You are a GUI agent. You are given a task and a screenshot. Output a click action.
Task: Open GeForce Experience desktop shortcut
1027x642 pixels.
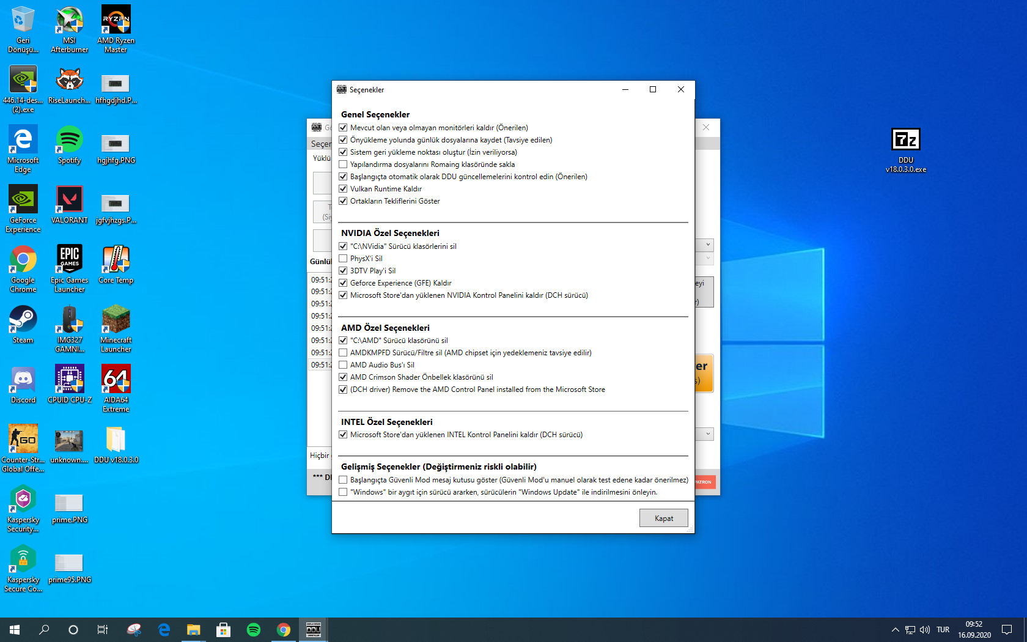(x=23, y=209)
